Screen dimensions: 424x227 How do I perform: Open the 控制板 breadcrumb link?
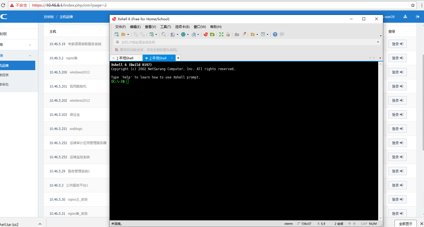point(49,17)
